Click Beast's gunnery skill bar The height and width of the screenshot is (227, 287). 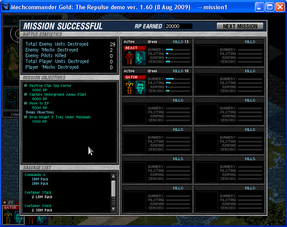pyautogui.click(x=178, y=50)
